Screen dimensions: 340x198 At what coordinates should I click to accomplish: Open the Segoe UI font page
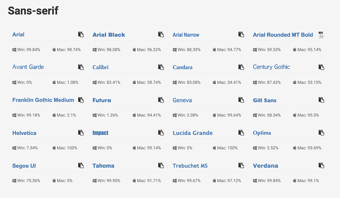click(24, 166)
